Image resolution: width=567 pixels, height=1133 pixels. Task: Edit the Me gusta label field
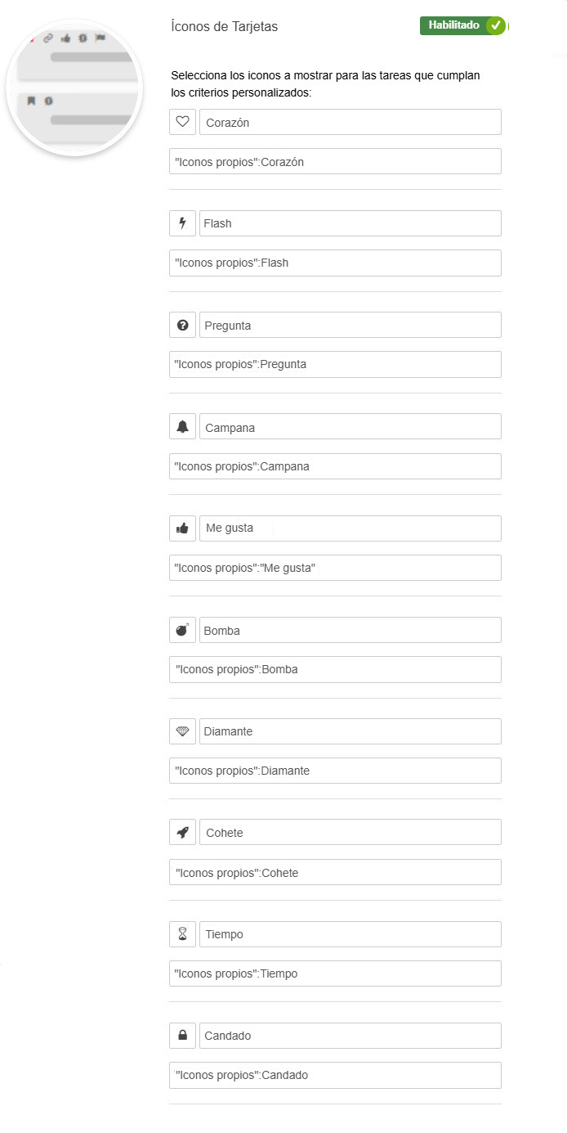350,528
